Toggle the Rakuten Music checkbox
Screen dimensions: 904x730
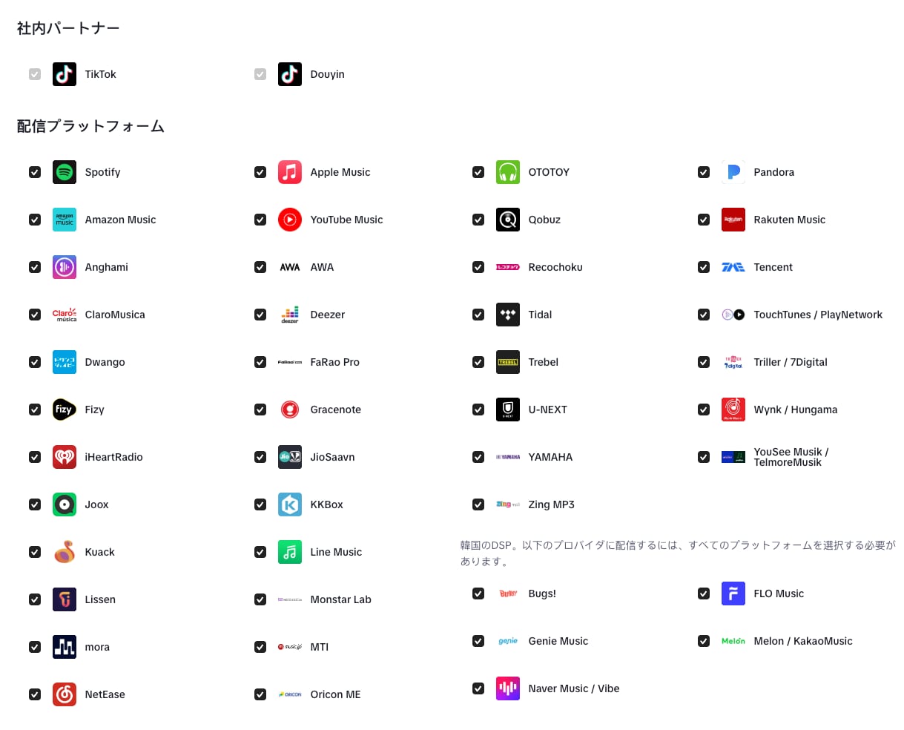[704, 220]
